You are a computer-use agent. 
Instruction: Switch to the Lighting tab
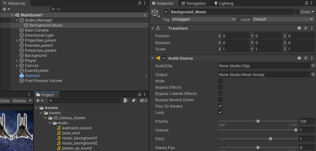click(x=224, y=3)
